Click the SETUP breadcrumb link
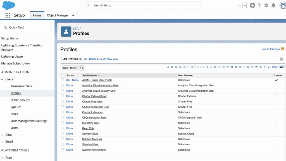 pos(77,29)
